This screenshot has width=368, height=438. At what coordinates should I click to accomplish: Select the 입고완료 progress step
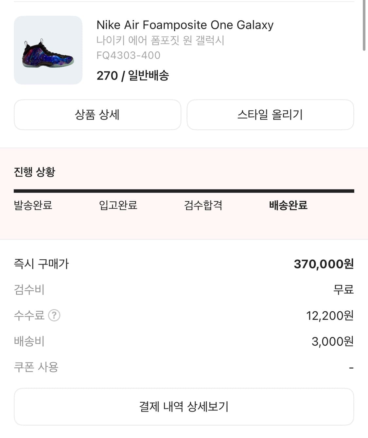118,205
